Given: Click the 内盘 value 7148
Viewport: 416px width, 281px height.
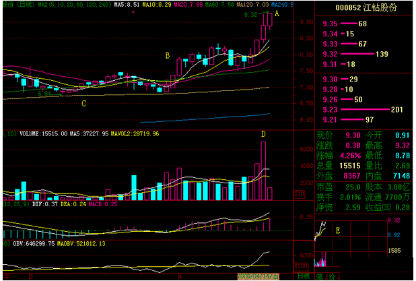Looking at the screenshot, I should [401, 176].
